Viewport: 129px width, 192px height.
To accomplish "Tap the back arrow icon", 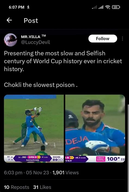I will 9,20.
